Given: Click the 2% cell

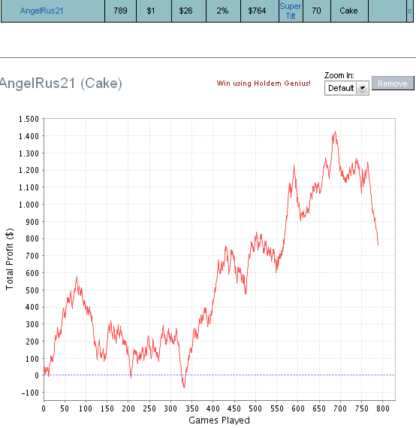Looking at the screenshot, I should [222, 11].
